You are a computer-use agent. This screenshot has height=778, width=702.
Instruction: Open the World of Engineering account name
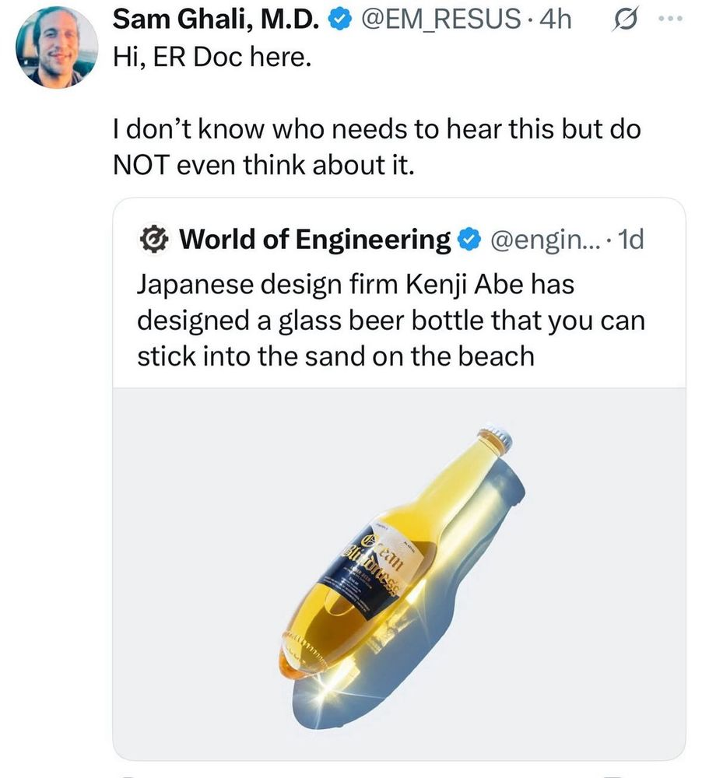pos(314,240)
